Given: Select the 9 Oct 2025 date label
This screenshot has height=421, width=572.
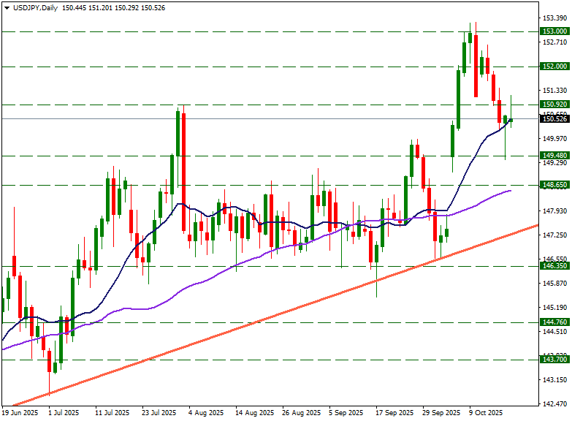Looking at the screenshot, I should (487, 413).
